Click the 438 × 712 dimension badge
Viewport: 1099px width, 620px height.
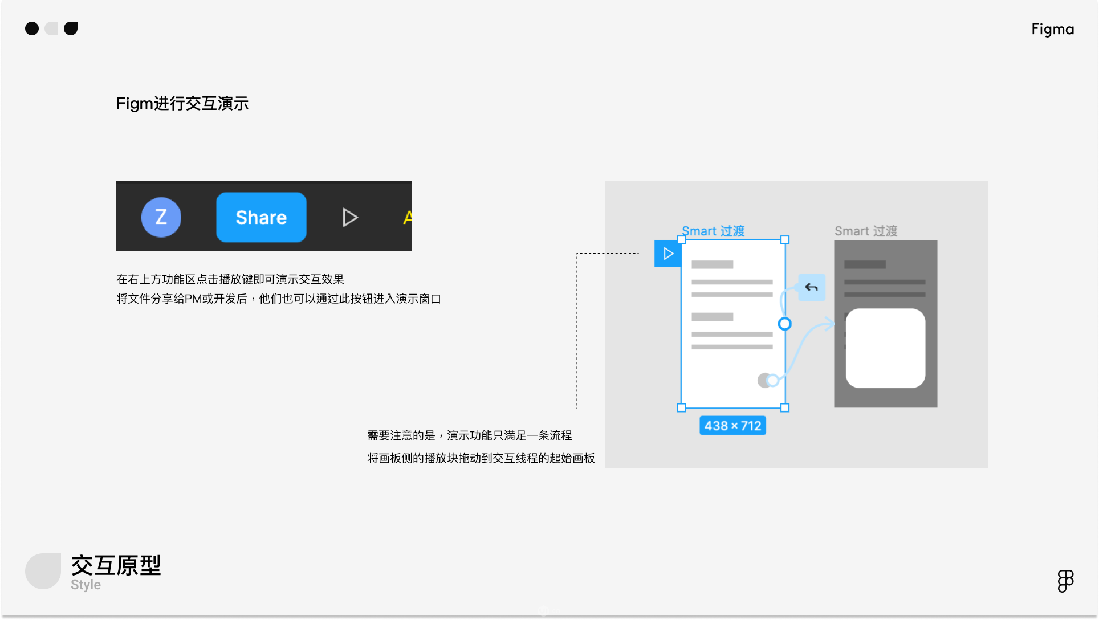(x=732, y=426)
